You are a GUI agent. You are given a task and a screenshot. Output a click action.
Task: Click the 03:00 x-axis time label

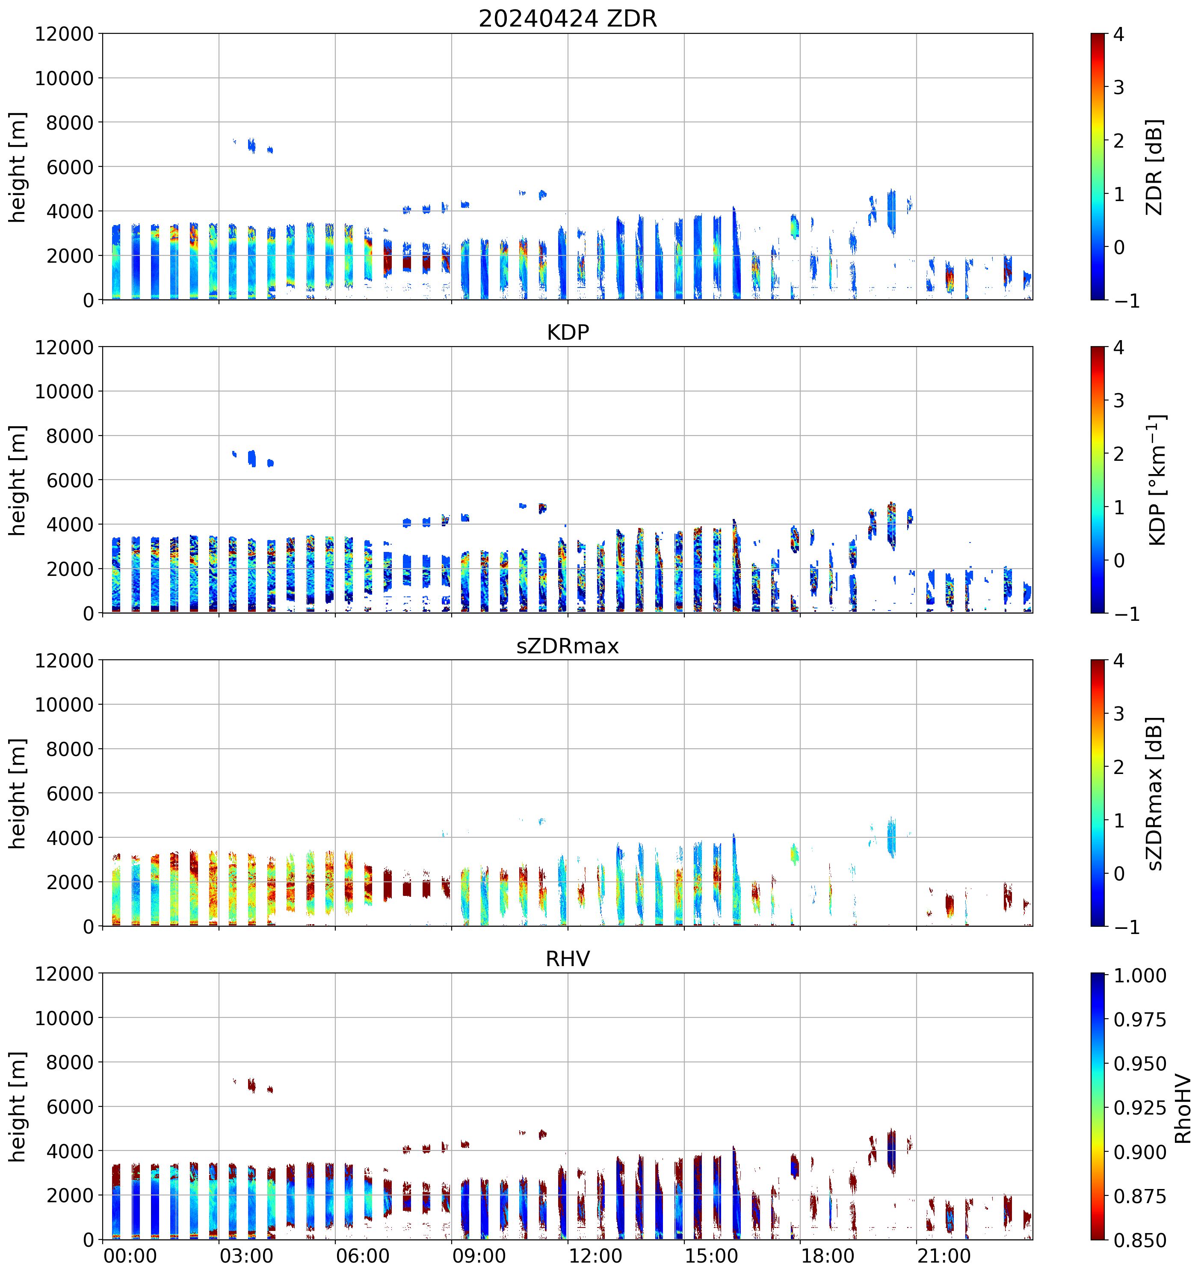pyautogui.click(x=246, y=1256)
